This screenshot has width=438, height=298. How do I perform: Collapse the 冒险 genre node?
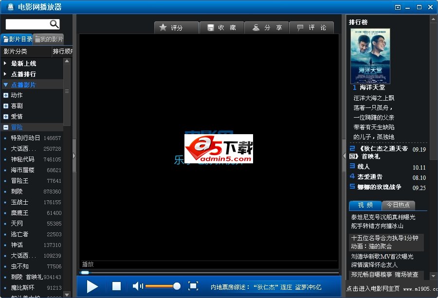tap(6, 127)
